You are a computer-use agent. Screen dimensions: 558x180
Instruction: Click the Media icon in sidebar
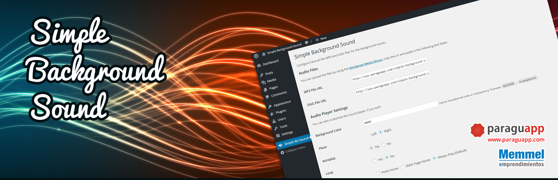[x=263, y=82]
